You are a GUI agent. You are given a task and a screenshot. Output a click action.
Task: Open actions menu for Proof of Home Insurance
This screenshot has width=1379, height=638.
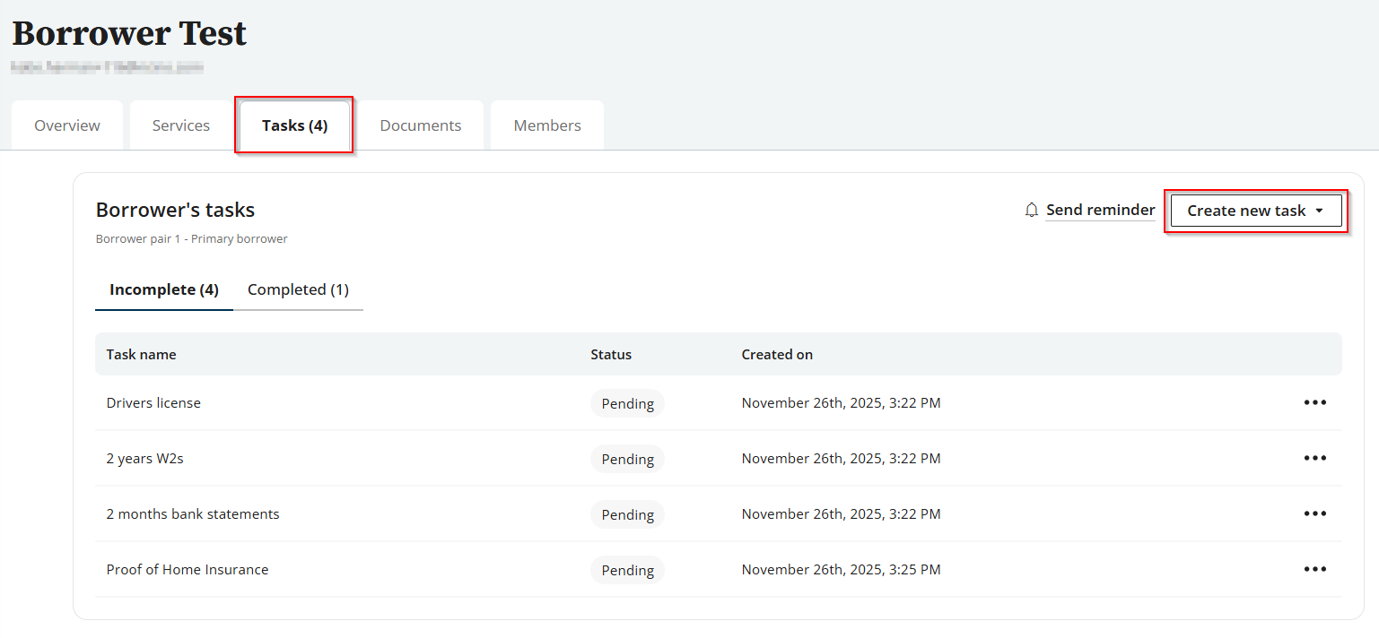point(1315,569)
